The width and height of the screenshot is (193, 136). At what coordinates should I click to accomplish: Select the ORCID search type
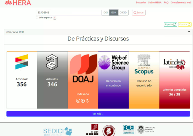click(123, 13)
